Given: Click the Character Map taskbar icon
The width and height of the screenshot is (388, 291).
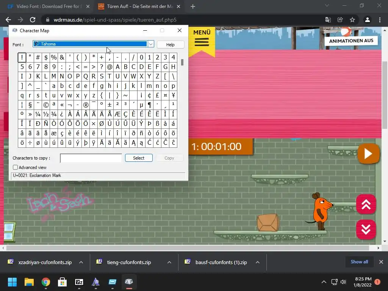Looking at the screenshot, I should point(129,282).
